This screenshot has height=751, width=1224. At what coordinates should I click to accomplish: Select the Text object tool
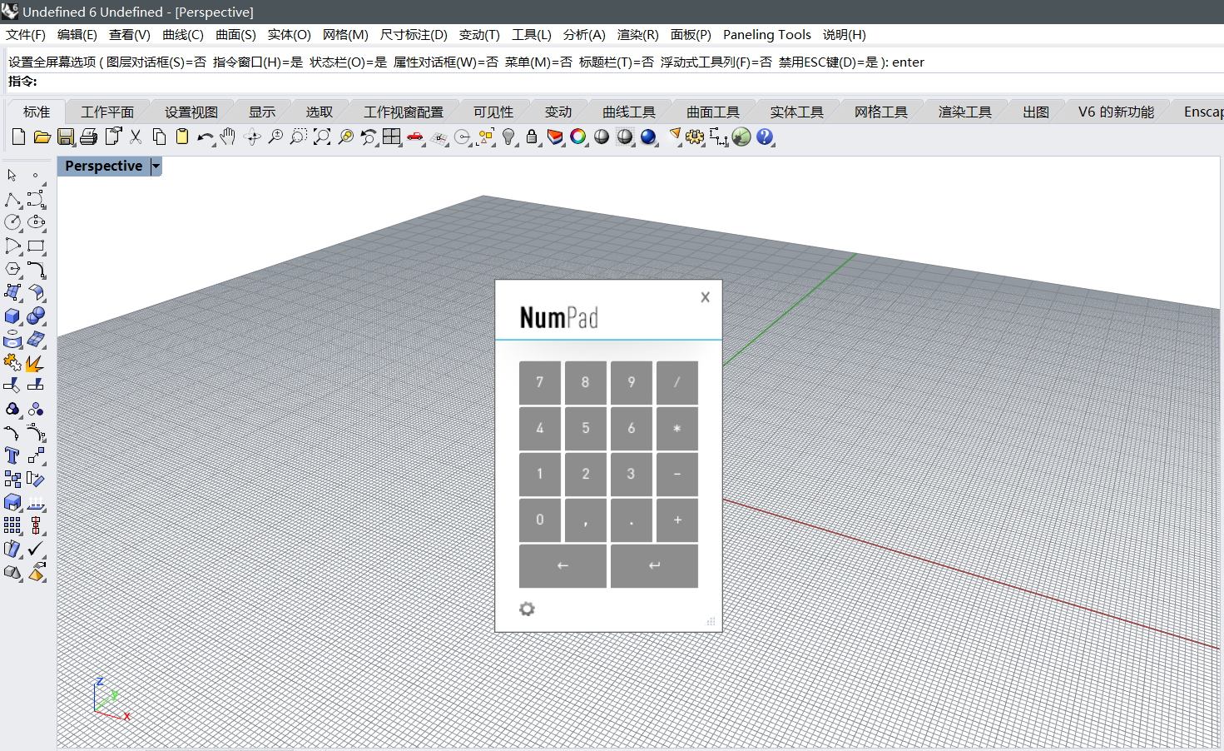pos(12,456)
